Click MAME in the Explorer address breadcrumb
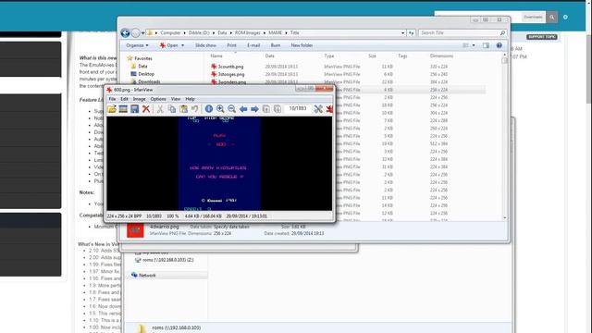Screen dimensions: 592x333 [276, 33]
